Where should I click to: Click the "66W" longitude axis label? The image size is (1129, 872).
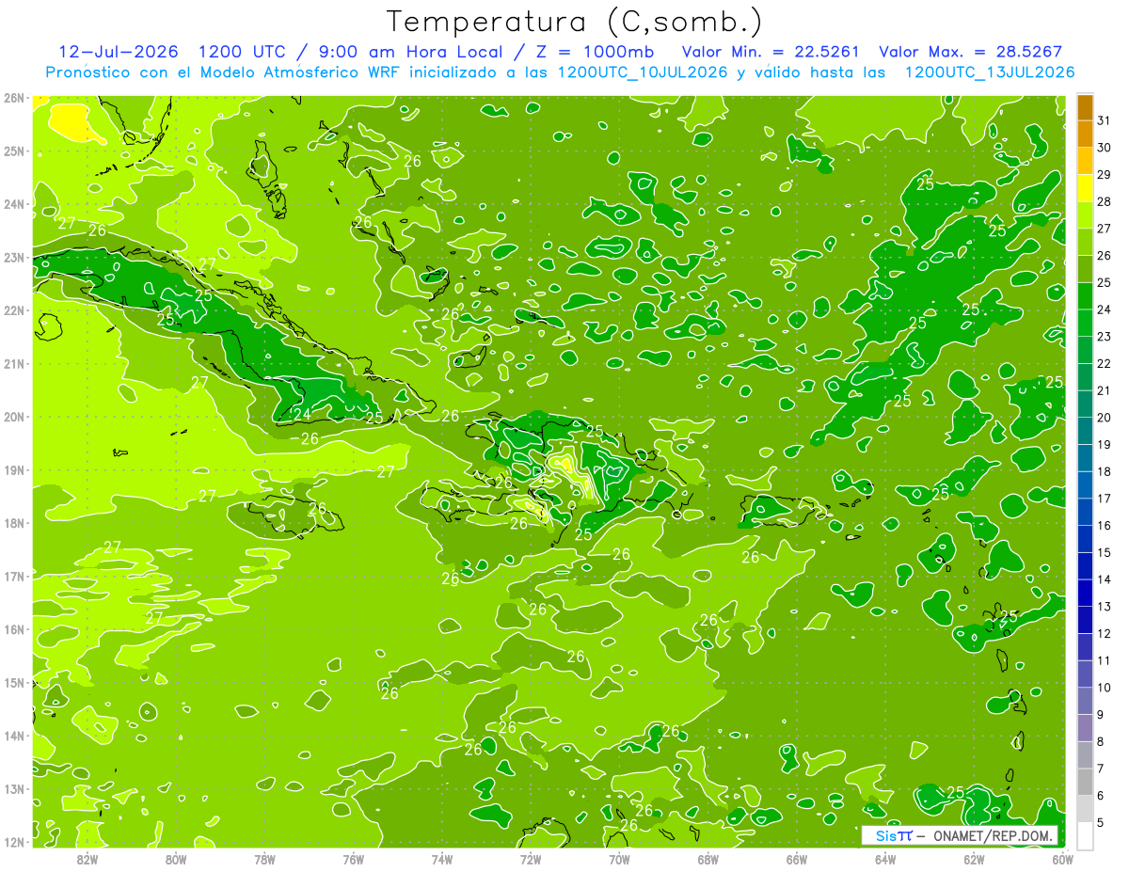(x=797, y=859)
